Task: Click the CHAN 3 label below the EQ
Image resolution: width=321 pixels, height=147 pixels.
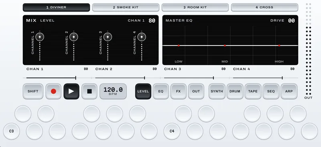Action: [x=173, y=69]
